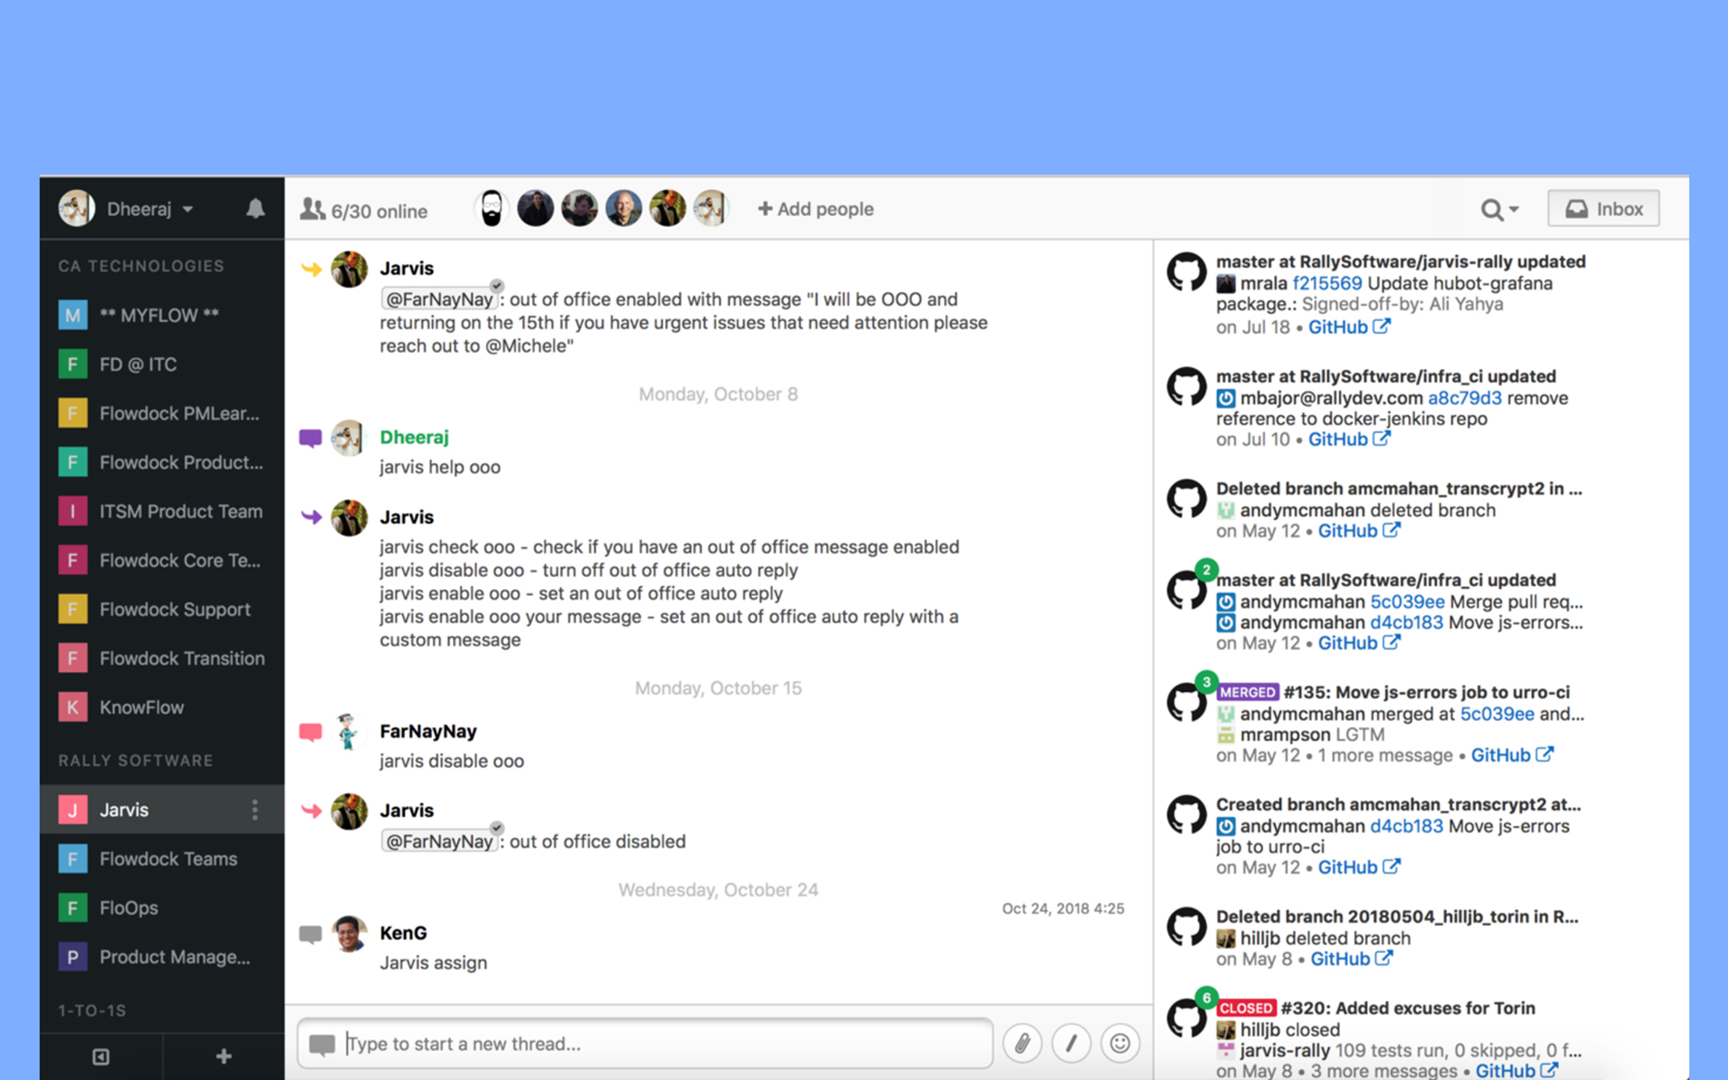Open the emoji picker smiley icon
Viewport: 1728px width, 1080px height.
click(1120, 1043)
